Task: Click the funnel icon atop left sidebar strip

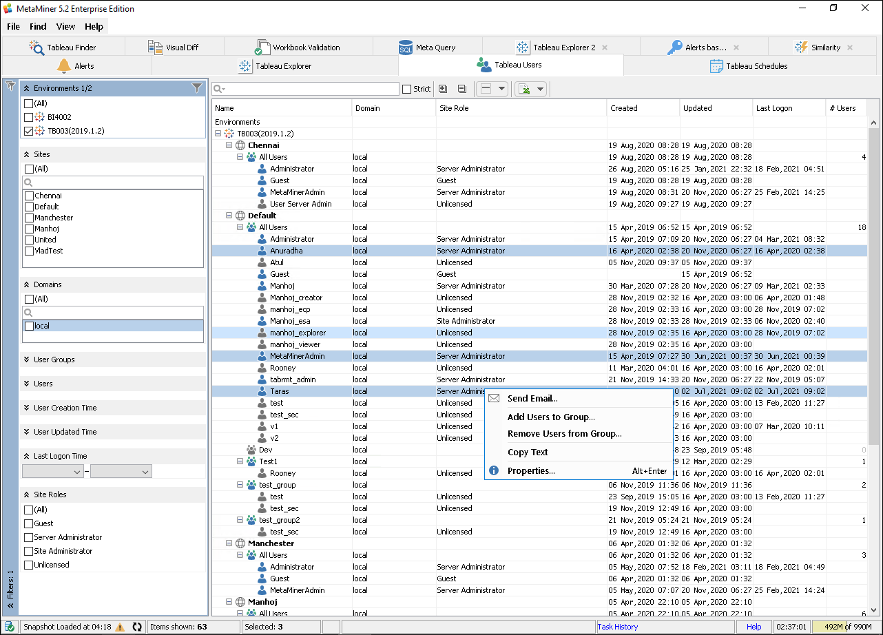Action: [x=10, y=86]
